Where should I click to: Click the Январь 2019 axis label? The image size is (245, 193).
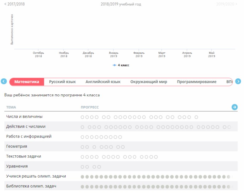pyautogui.click(x=114, y=55)
